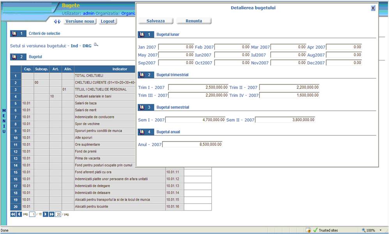The height and width of the screenshot is (234, 389).
Task: Click the Subcap. column header
Action: 41,69
